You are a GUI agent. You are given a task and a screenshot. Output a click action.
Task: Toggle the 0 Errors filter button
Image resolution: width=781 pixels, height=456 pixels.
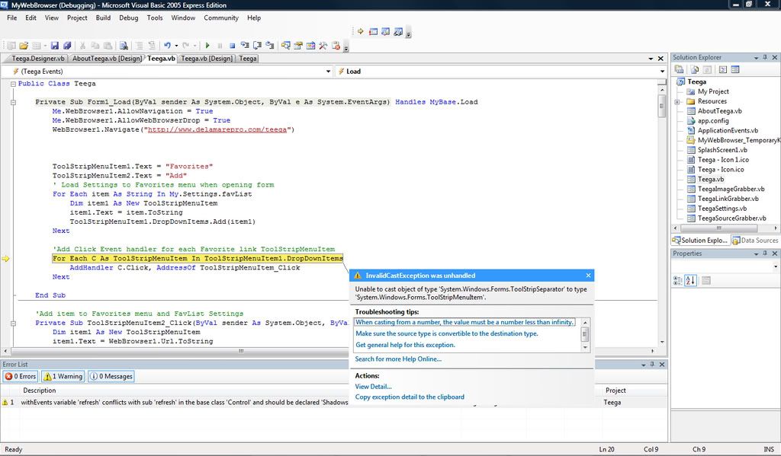(21, 376)
